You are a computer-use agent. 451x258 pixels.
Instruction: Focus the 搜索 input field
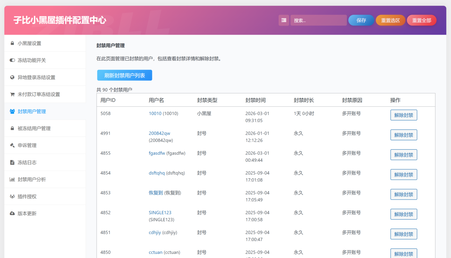318,20
